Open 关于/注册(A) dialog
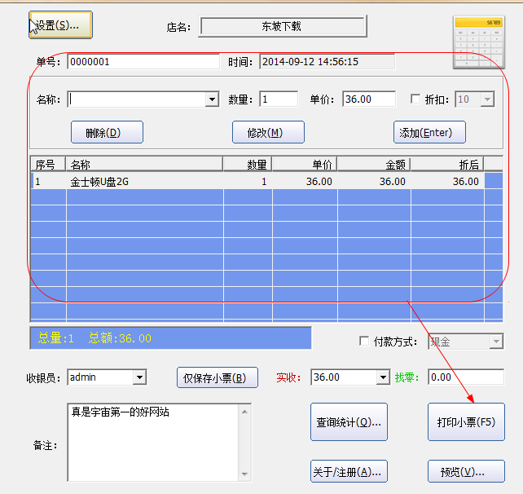523x494 pixels. [349, 471]
